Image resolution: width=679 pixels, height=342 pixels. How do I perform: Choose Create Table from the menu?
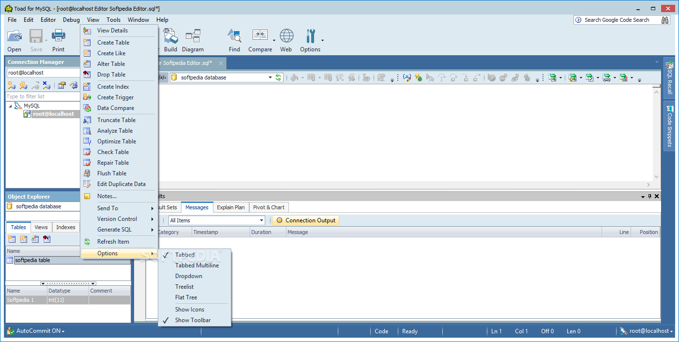[119, 43]
